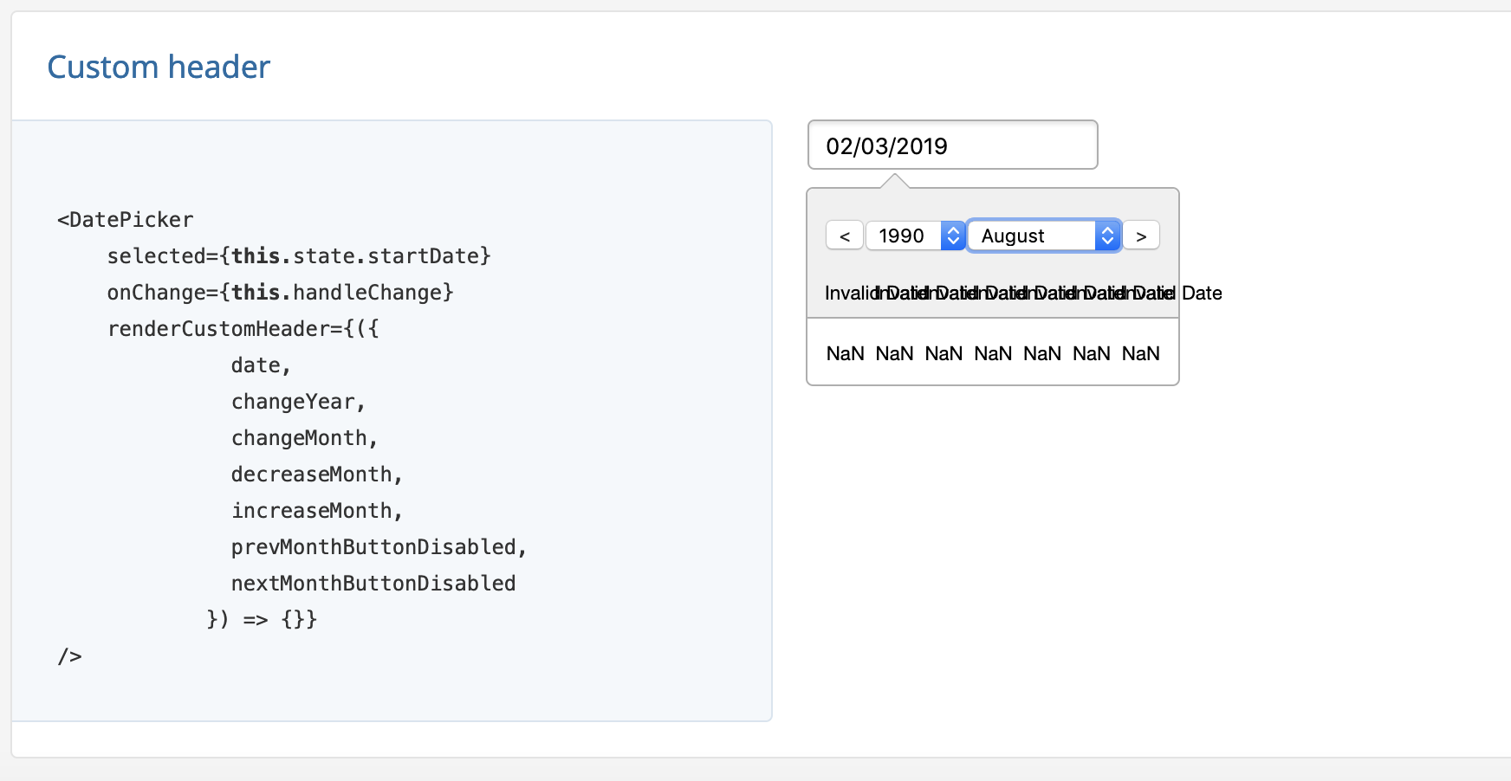Click the date input showing 02/03/2019
The width and height of the screenshot is (1511, 781).
pos(951,145)
